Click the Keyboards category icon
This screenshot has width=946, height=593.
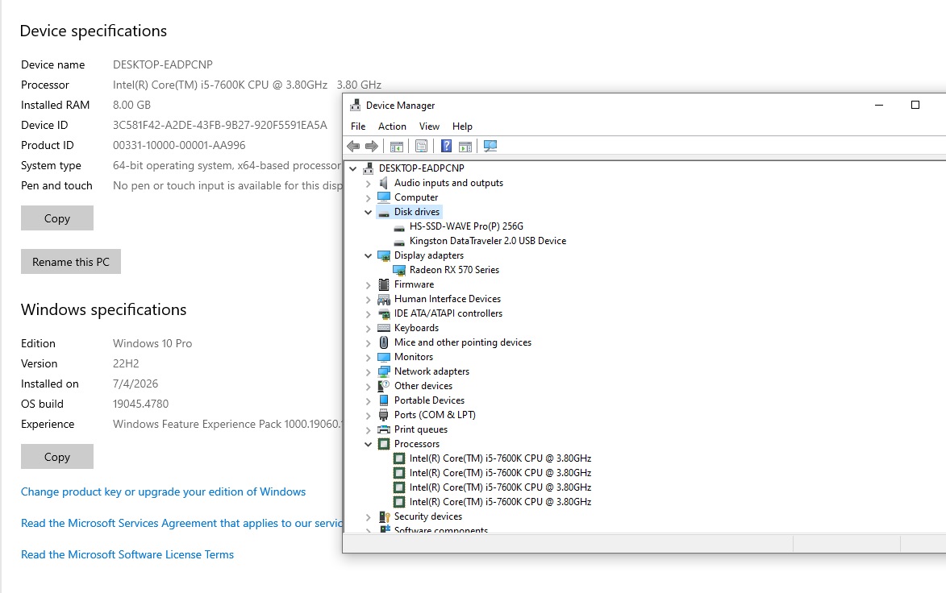tap(384, 328)
